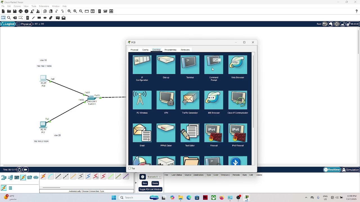Click the Save file toolbar icon
Image resolution: width=360 pixels, height=202 pixels.
pos(15,11)
